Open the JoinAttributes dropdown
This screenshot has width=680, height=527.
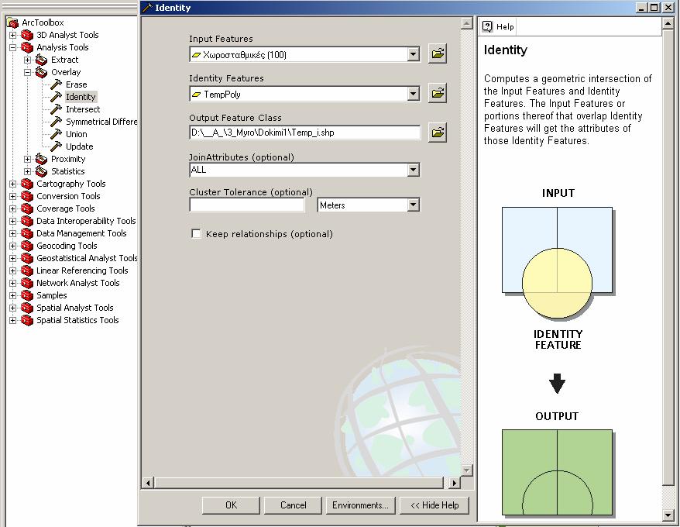tap(414, 170)
